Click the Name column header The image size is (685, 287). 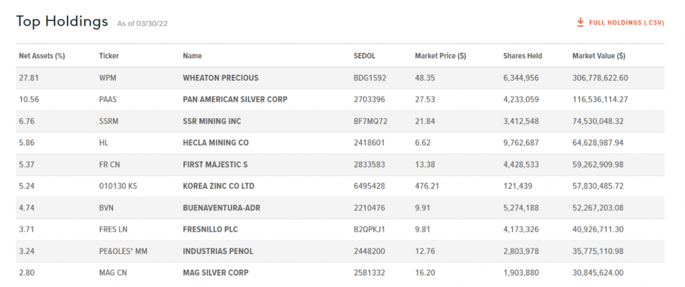click(192, 56)
